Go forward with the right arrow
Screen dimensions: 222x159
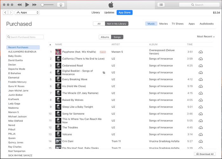[10, 12]
